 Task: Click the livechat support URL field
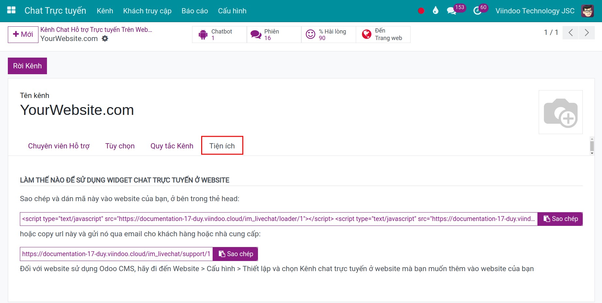[x=116, y=254]
